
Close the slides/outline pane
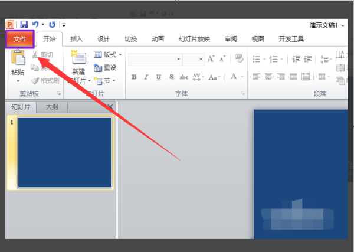tap(110, 107)
